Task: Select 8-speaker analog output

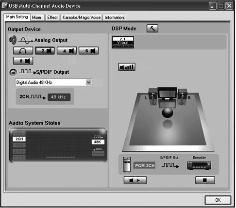Action: 23,61
